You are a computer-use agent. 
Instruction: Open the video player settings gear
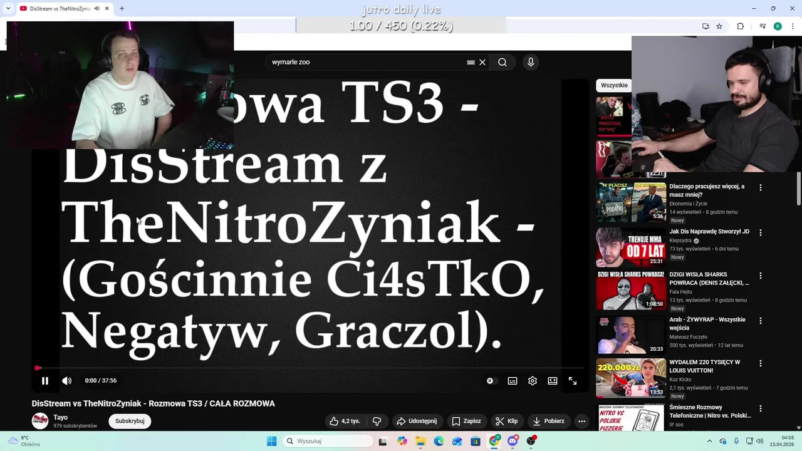coord(533,381)
